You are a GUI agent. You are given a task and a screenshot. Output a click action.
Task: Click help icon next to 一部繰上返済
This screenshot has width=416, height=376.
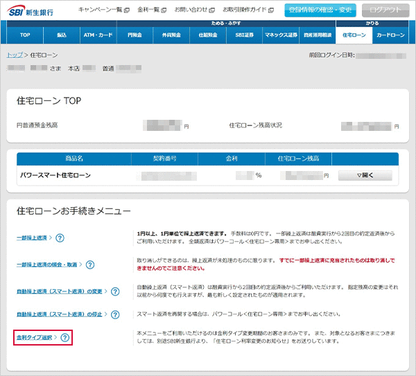(x=60, y=238)
